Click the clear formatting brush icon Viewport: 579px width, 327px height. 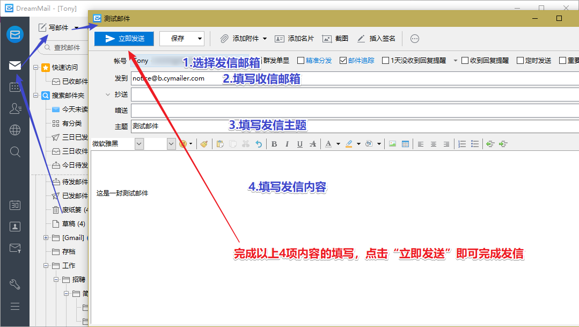[x=204, y=144]
